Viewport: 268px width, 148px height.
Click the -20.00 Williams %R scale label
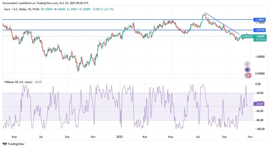258,93
